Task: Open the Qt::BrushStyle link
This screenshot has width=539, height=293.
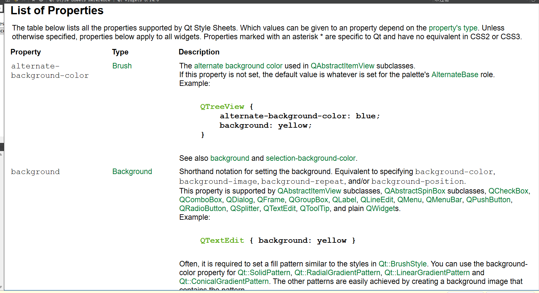Action: point(403,264)
